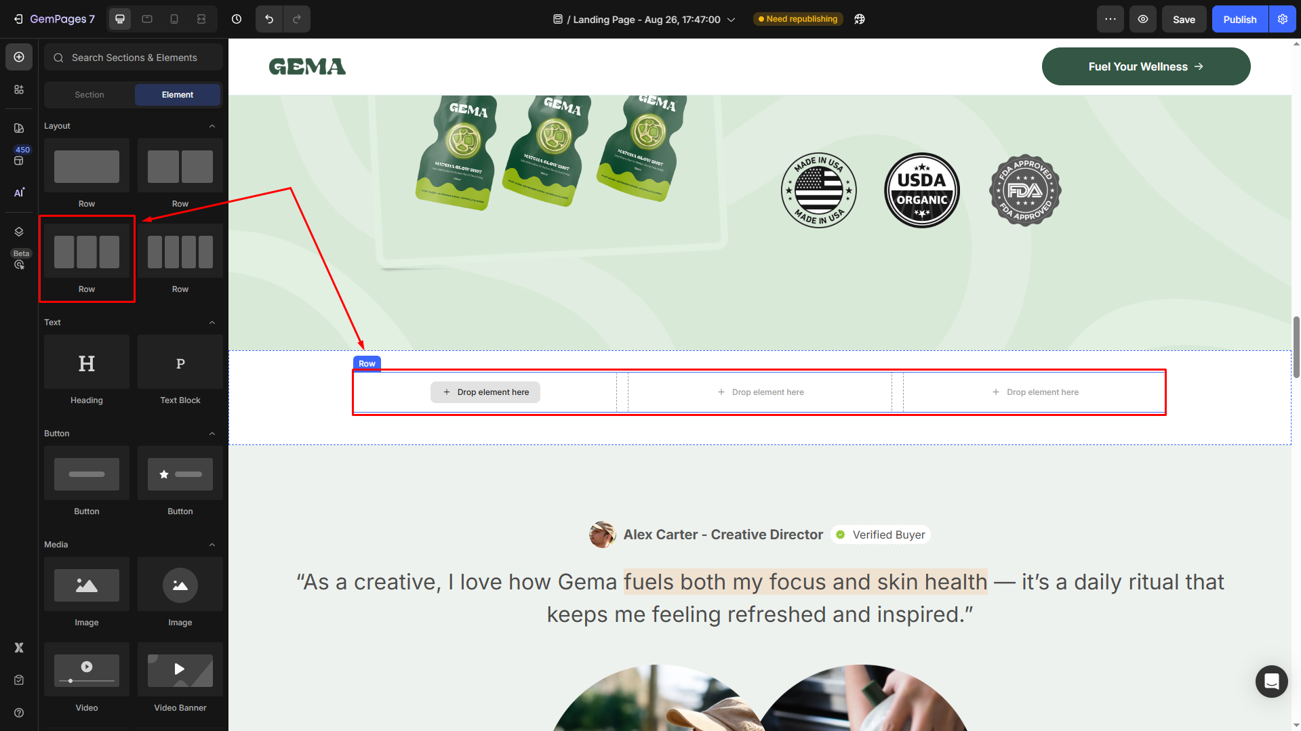Image resolution: width=1301 pixels, height=731 pixels.
Task: Switch to full-width device preview
Action: point(201,19)
